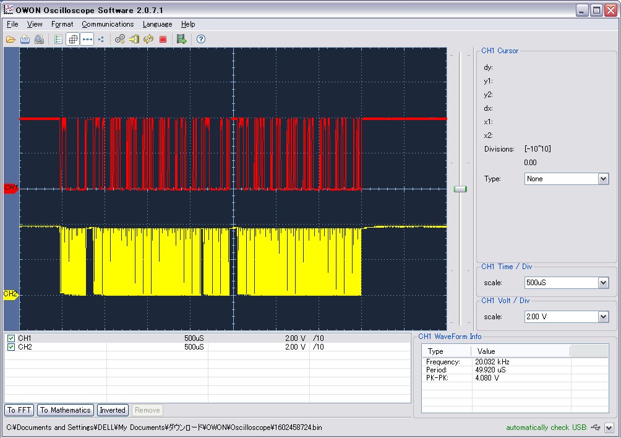Click the export video film icon
The height and width of the screenshot is (438, 621).
(181, 39)
